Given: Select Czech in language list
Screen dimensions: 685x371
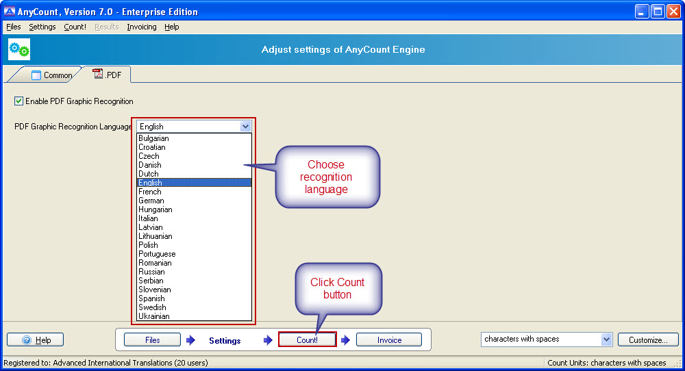Looking at the screenshot, I should [x=195, y=156].
